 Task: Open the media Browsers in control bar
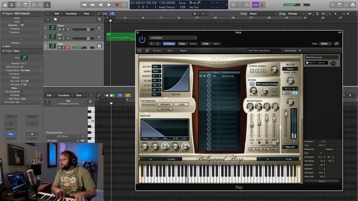(353, 4)
